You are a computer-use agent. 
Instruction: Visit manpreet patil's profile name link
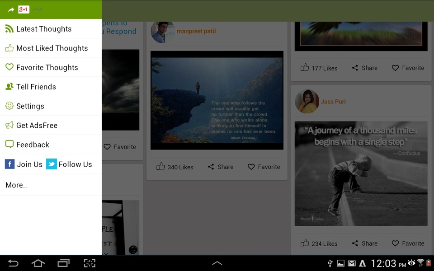tap(196, 31)
